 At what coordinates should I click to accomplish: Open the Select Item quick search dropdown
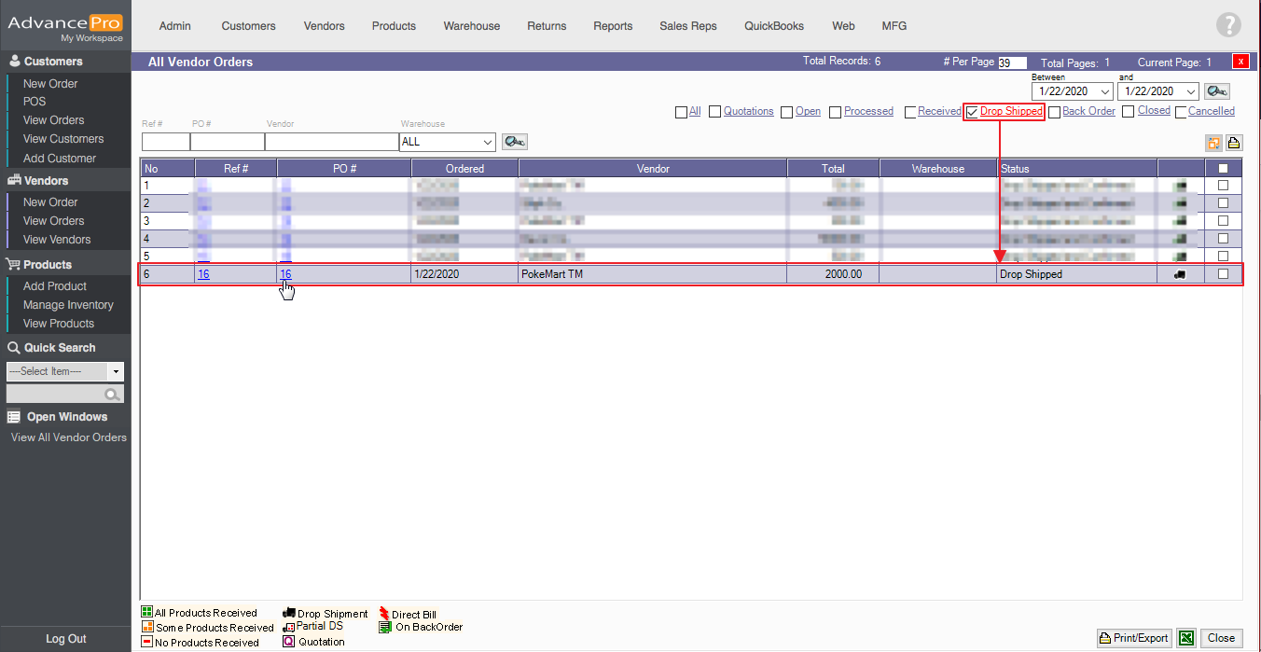point(116,371)
